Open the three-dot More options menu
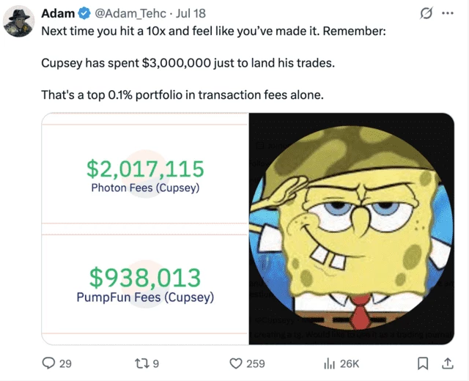Image resolution: width=469 pixels, height=381 pixels. coord(447,14)
